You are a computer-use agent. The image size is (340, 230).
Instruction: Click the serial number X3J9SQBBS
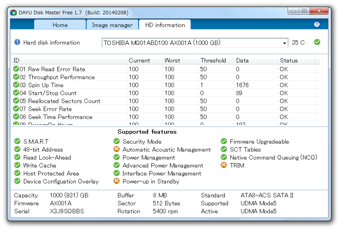click(67, 211)
